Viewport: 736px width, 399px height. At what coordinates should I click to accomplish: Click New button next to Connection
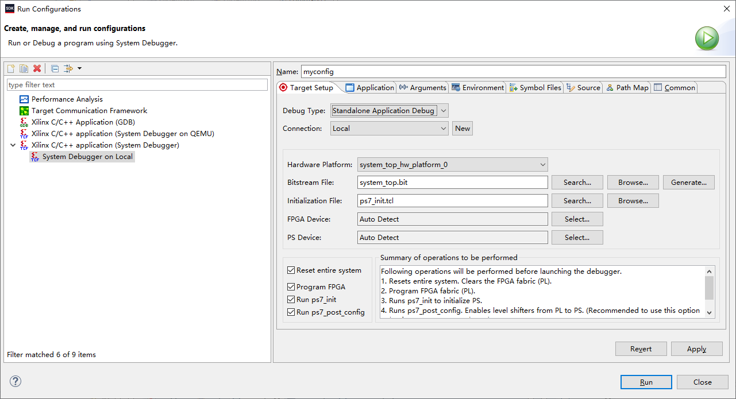coord(463,129)
